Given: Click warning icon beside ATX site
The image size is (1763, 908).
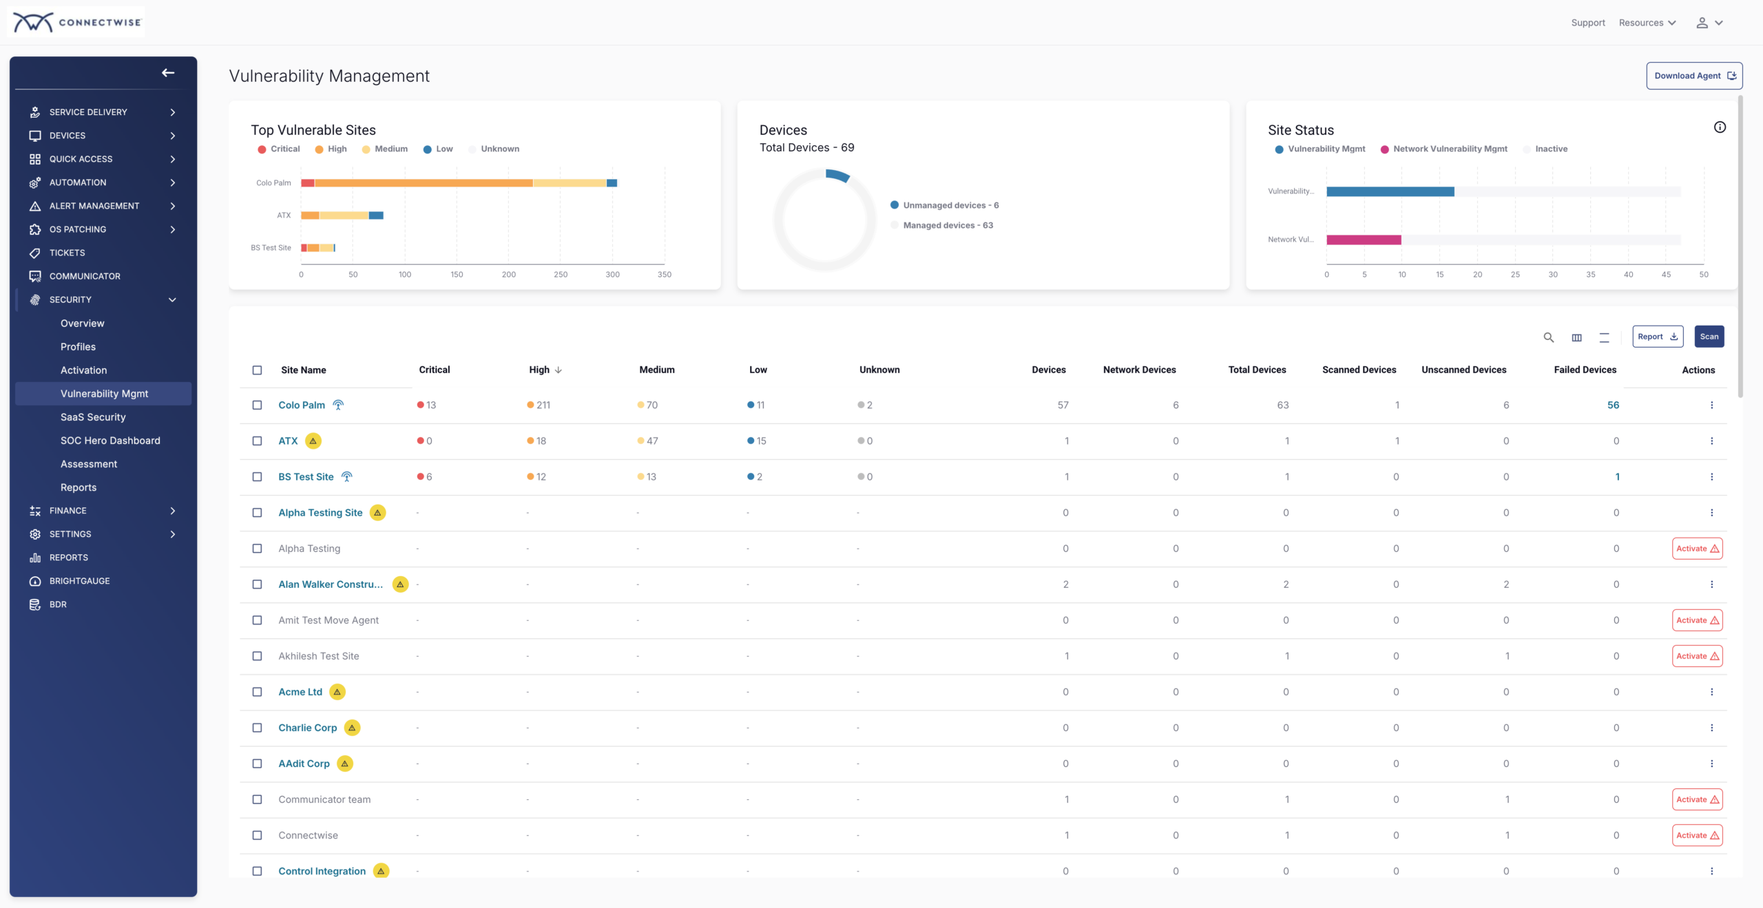Looking at the screenshot, I should [313, 441].
